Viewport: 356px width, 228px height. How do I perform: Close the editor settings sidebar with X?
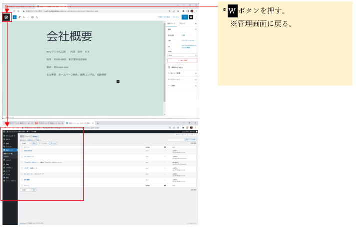pyautogui.click(x=195, y=23)
